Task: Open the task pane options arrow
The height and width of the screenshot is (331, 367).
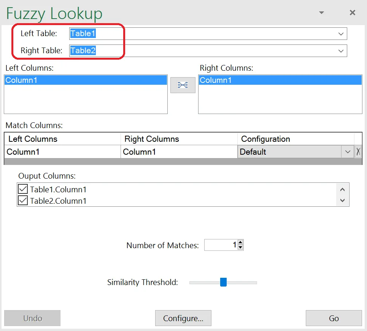Action: 322,13
